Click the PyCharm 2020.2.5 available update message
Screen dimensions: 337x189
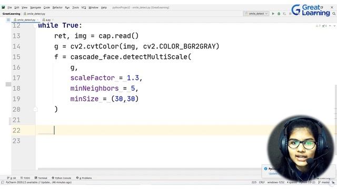(x=38, y=182)
